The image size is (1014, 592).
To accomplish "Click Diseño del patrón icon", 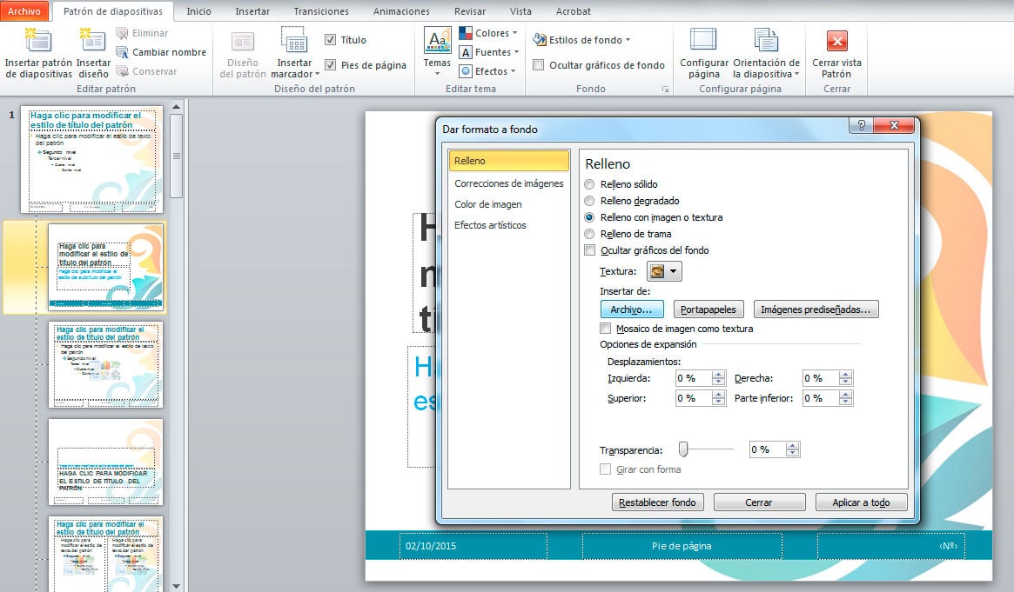I will tap(243, 42).
